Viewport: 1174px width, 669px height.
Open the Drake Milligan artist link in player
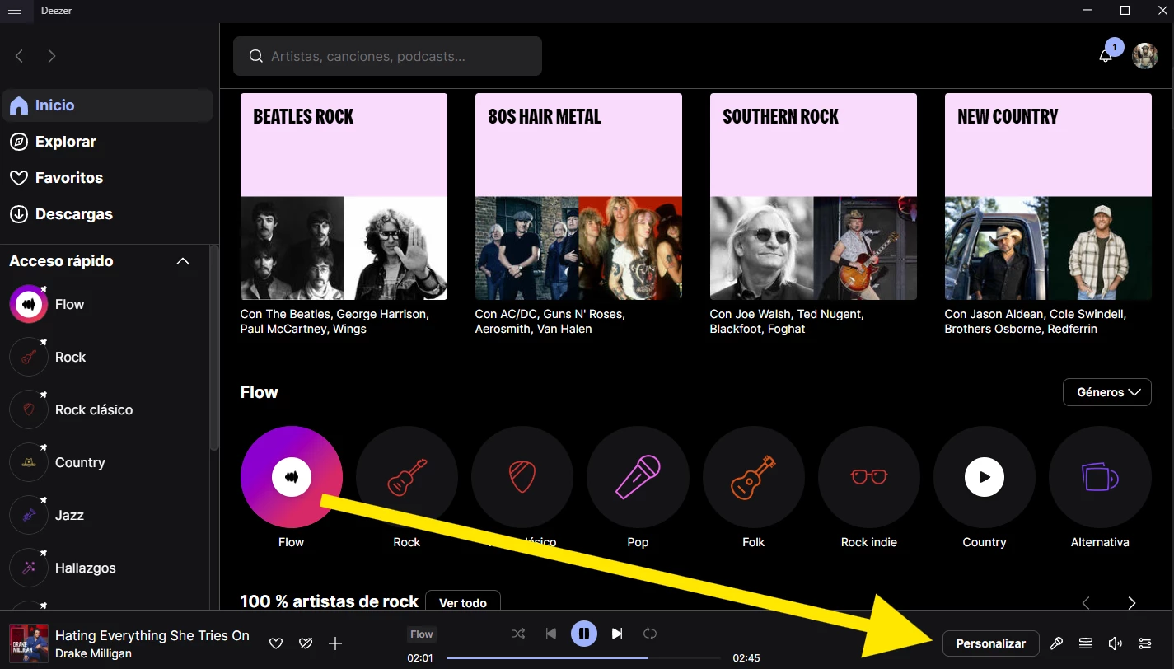93,653
